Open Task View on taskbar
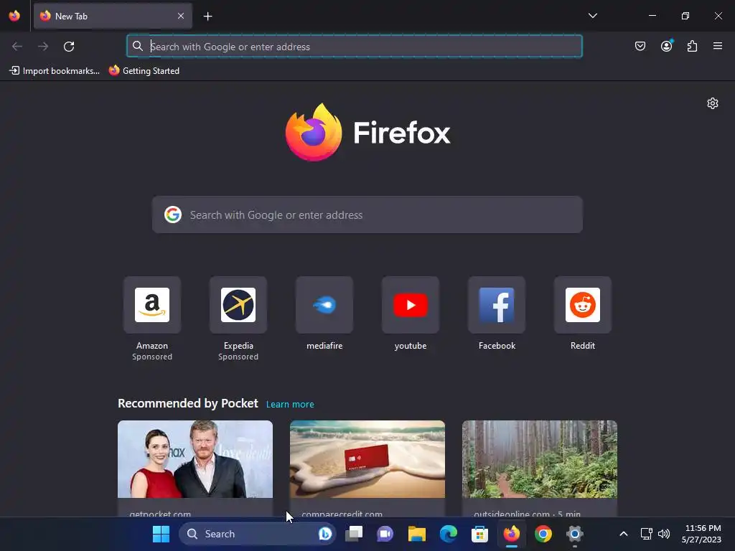The width and height of the screenshot is (735, 551). (x=354, y=534)
